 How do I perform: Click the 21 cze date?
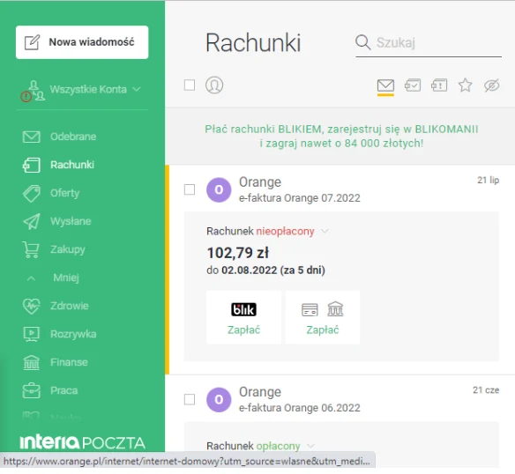(486, 390)
